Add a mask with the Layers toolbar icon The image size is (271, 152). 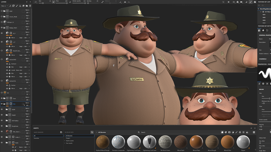tap(14, 6)
